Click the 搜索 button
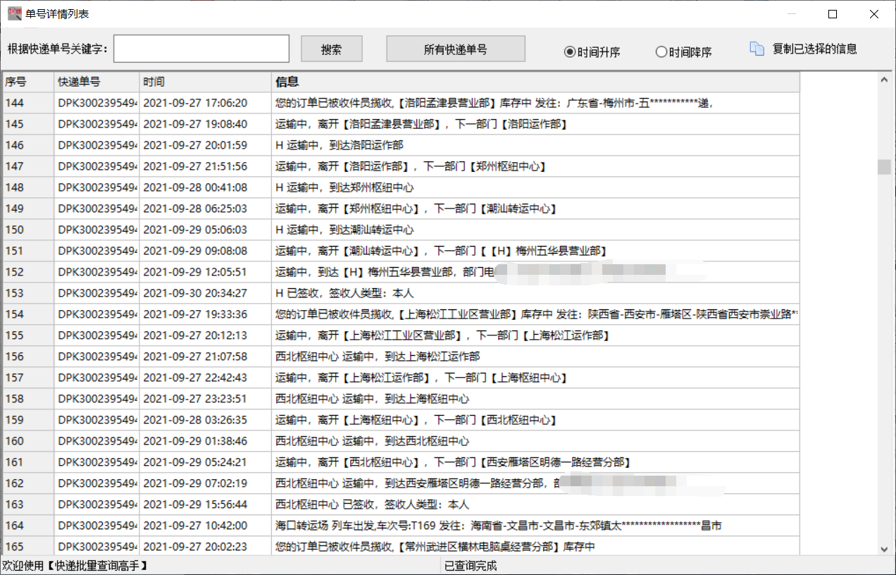 [332, 49]
